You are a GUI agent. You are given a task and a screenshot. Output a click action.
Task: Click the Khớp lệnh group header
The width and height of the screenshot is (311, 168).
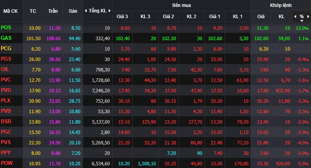(281, 5)
